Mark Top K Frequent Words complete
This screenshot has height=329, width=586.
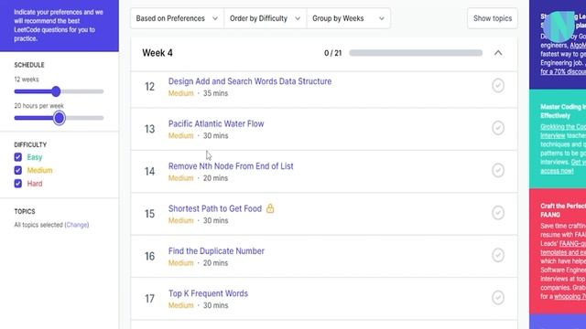[498, 298]
